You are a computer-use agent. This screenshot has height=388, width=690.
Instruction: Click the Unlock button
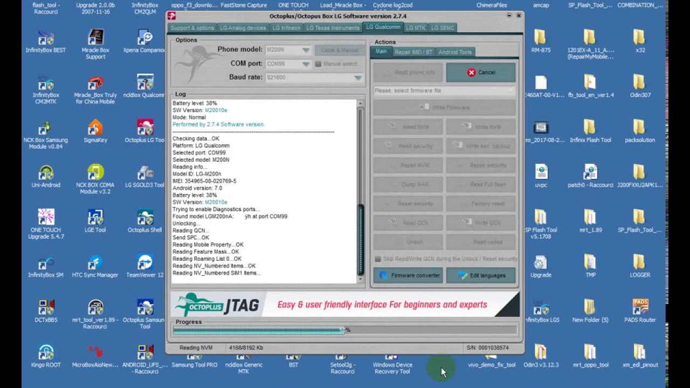[x=408, y=242]
